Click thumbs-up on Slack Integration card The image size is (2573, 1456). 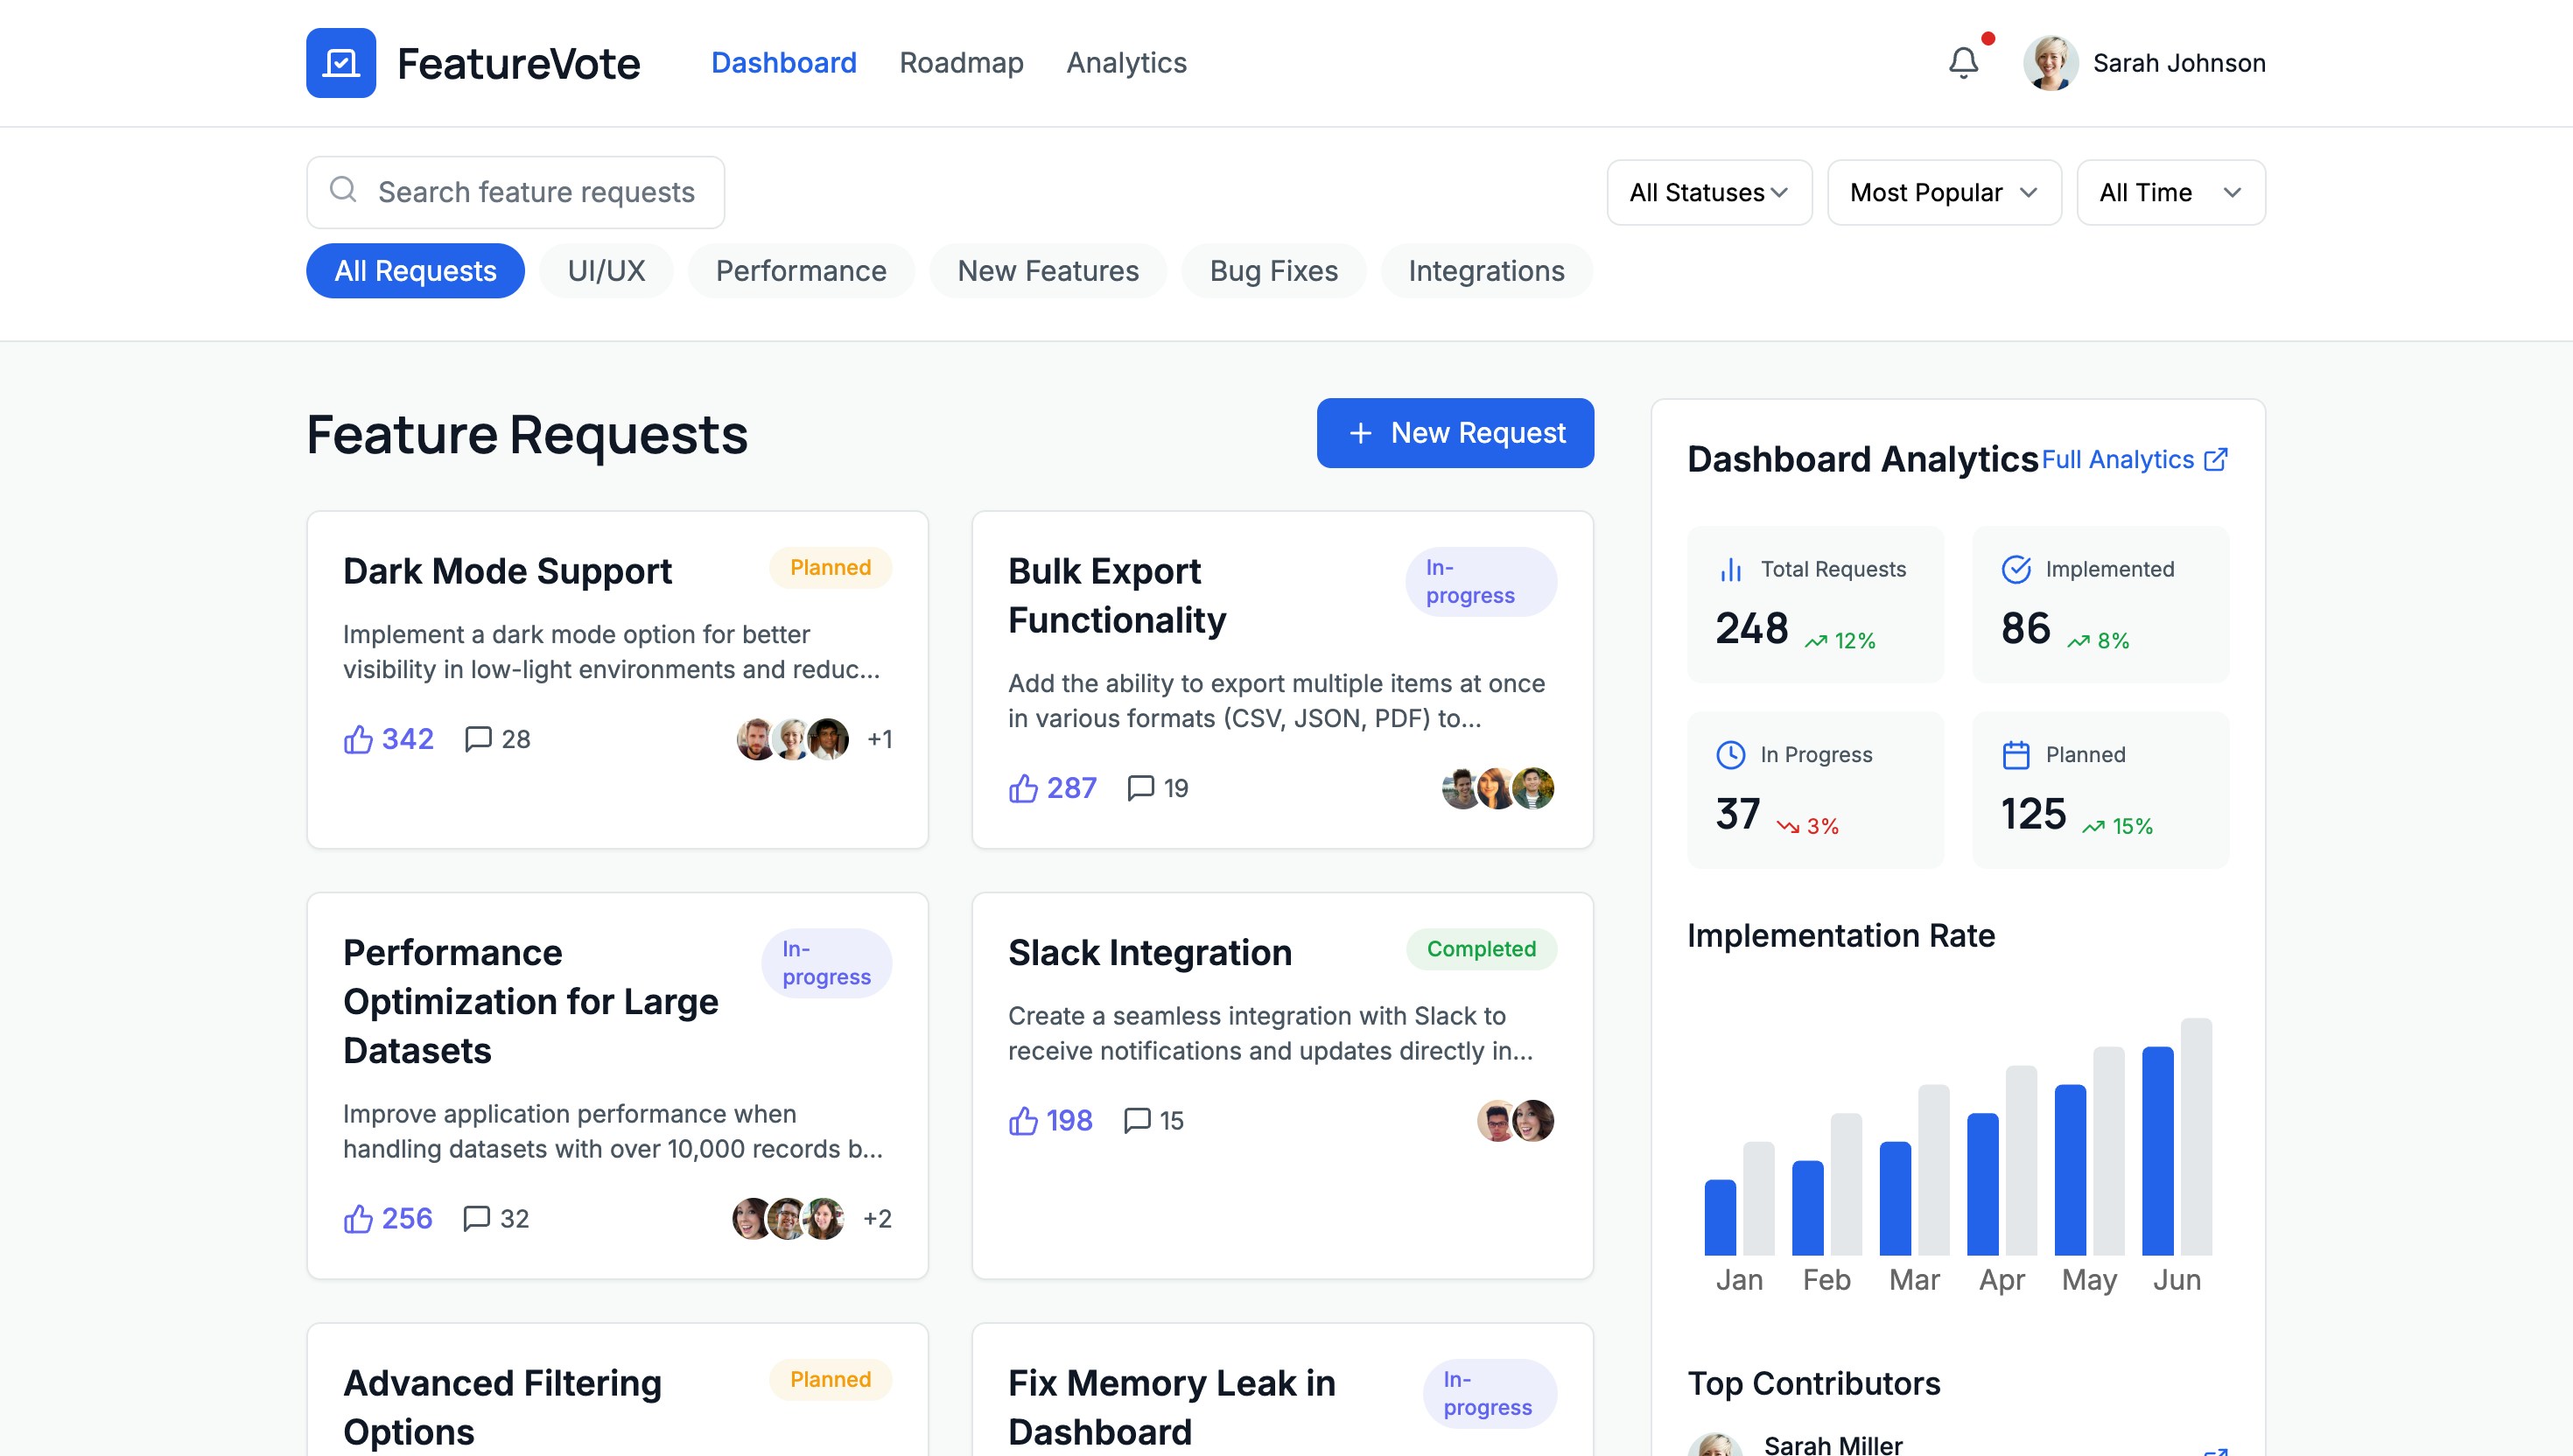(1023, 1120)
